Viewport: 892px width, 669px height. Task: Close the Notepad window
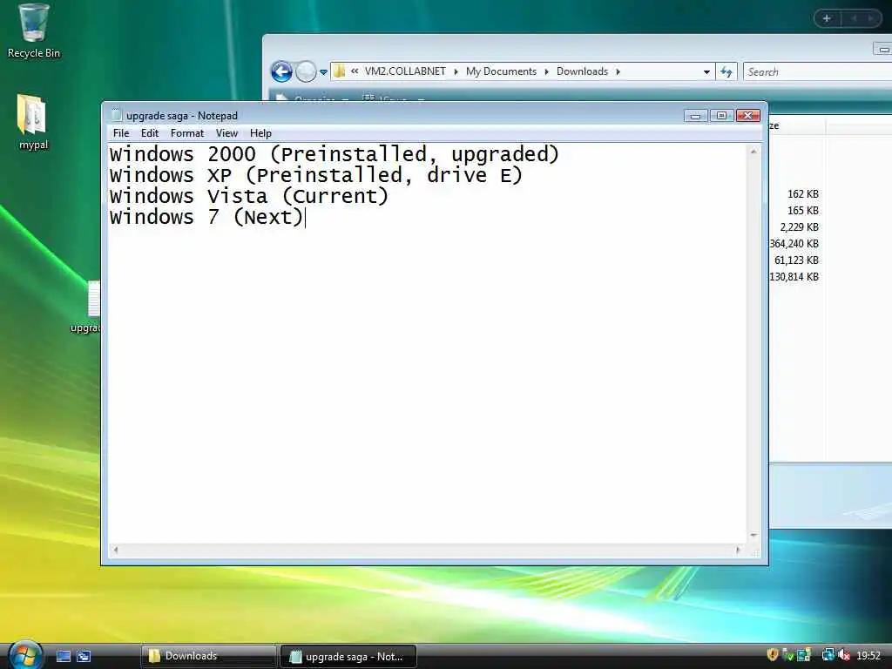click(x=748, y=116)
